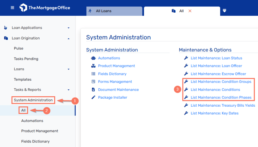Click the wrench icon beside Condition Phases
Viewport: 258px width, 147px height.
(x=186, y=97)
